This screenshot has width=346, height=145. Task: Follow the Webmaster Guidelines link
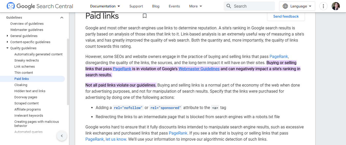(199, 69)
